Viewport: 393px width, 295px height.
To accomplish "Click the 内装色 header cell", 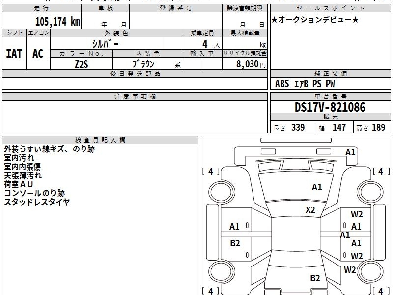I will [147, 54].
